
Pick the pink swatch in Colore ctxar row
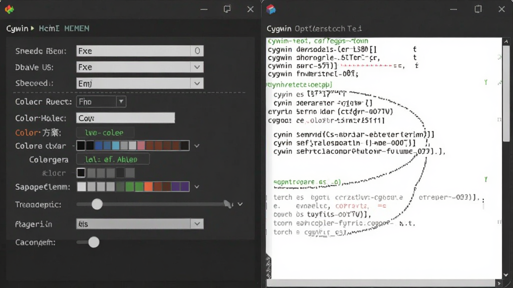pos(141,145)
